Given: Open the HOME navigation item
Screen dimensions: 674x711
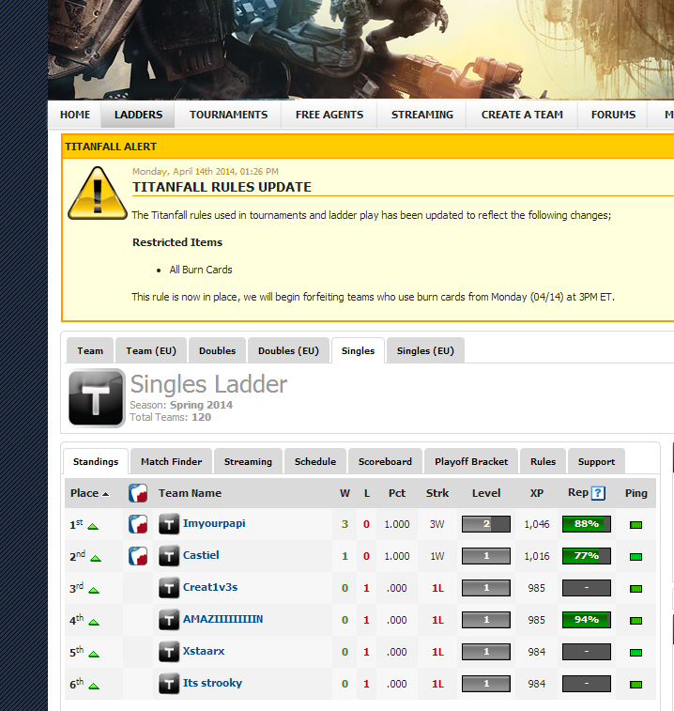Looking at the screenshot, I should pyautogui.click(x=75, y=115).
